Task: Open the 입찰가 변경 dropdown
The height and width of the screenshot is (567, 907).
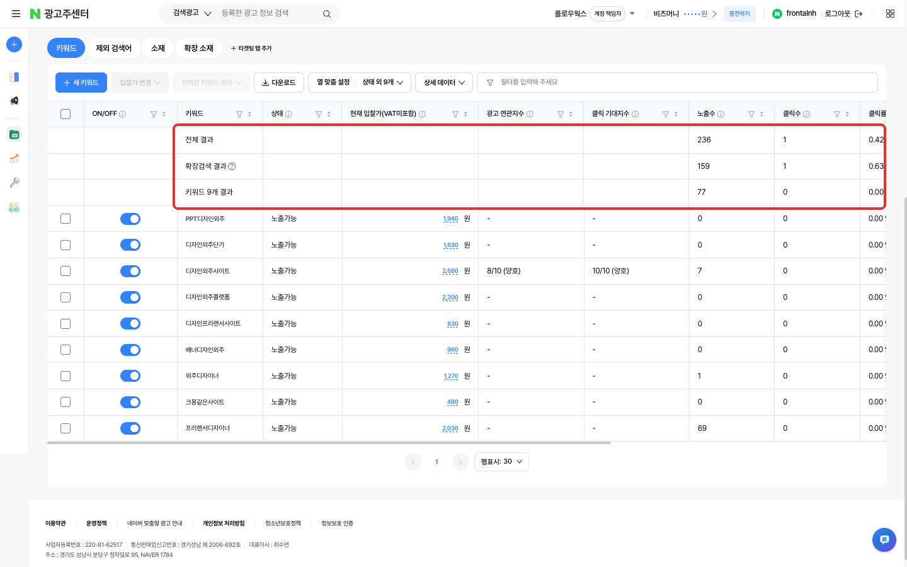Action: (140, 83)
